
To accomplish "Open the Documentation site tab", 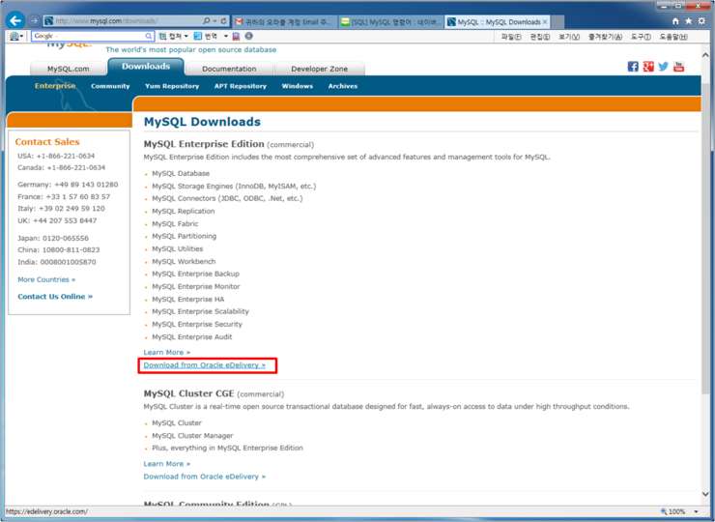I will [229, 69].
